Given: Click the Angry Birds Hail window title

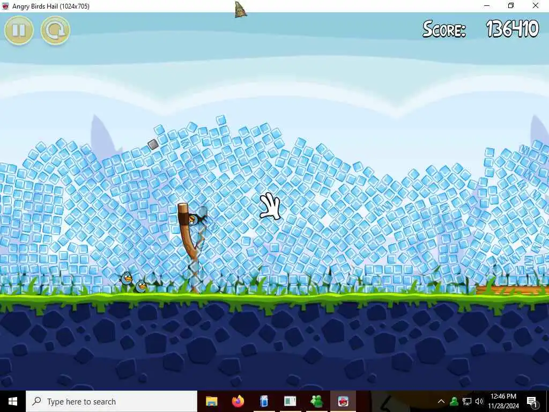Looking at the screenshot, I should click(51, 6).
